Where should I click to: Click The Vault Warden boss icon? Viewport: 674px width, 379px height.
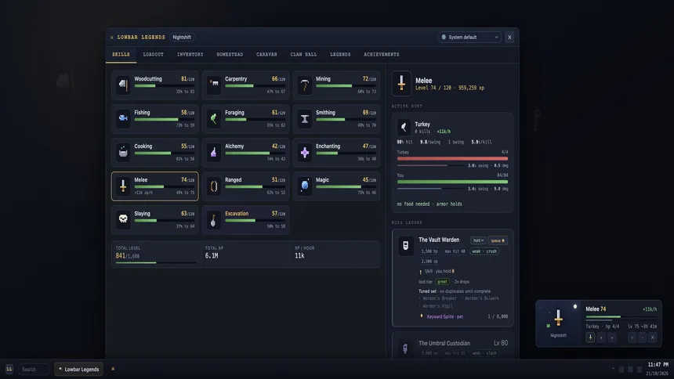[405, 245]
